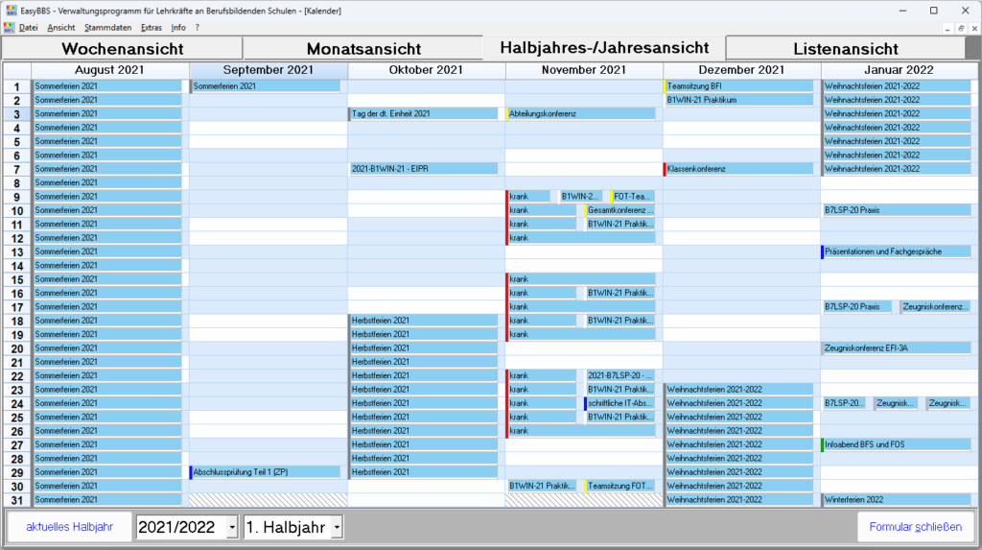This screenshot has width=982, height=550.
Task: Click the Sommerferien 2021 entry in September
Action: tap(266, 86)
